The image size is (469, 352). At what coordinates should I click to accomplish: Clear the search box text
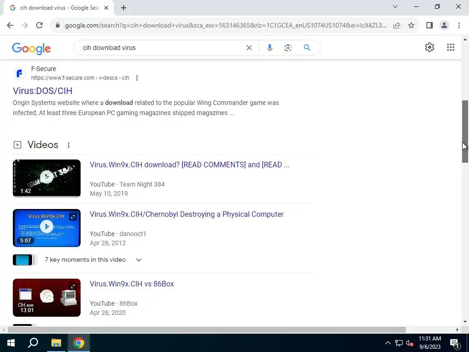point(249,48)
